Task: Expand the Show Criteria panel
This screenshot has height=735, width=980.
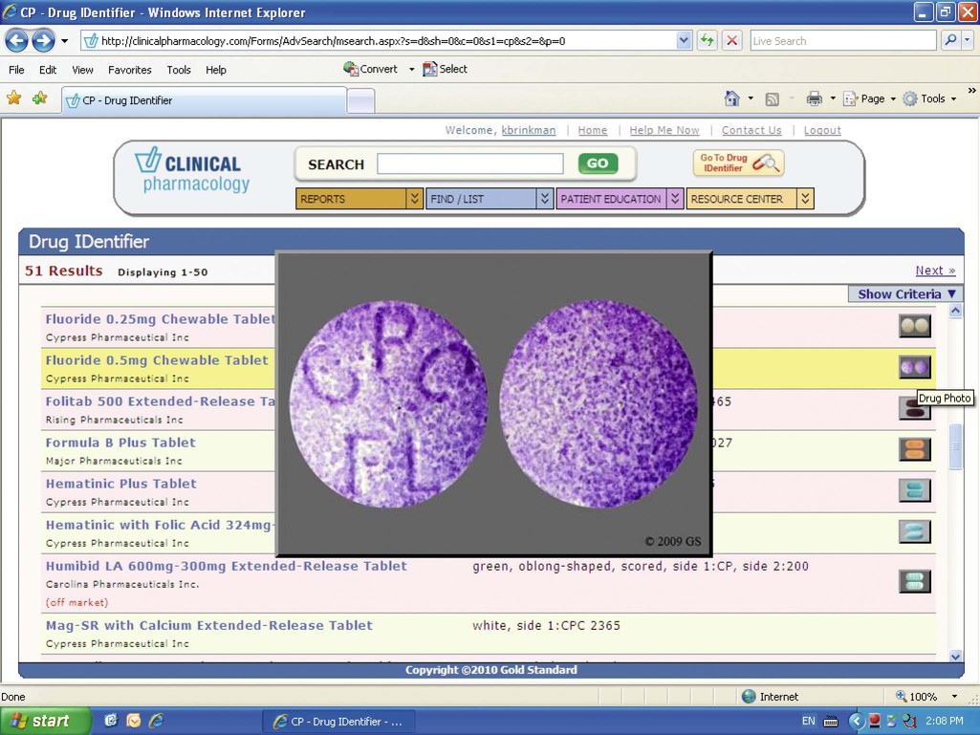Action: 905,294
